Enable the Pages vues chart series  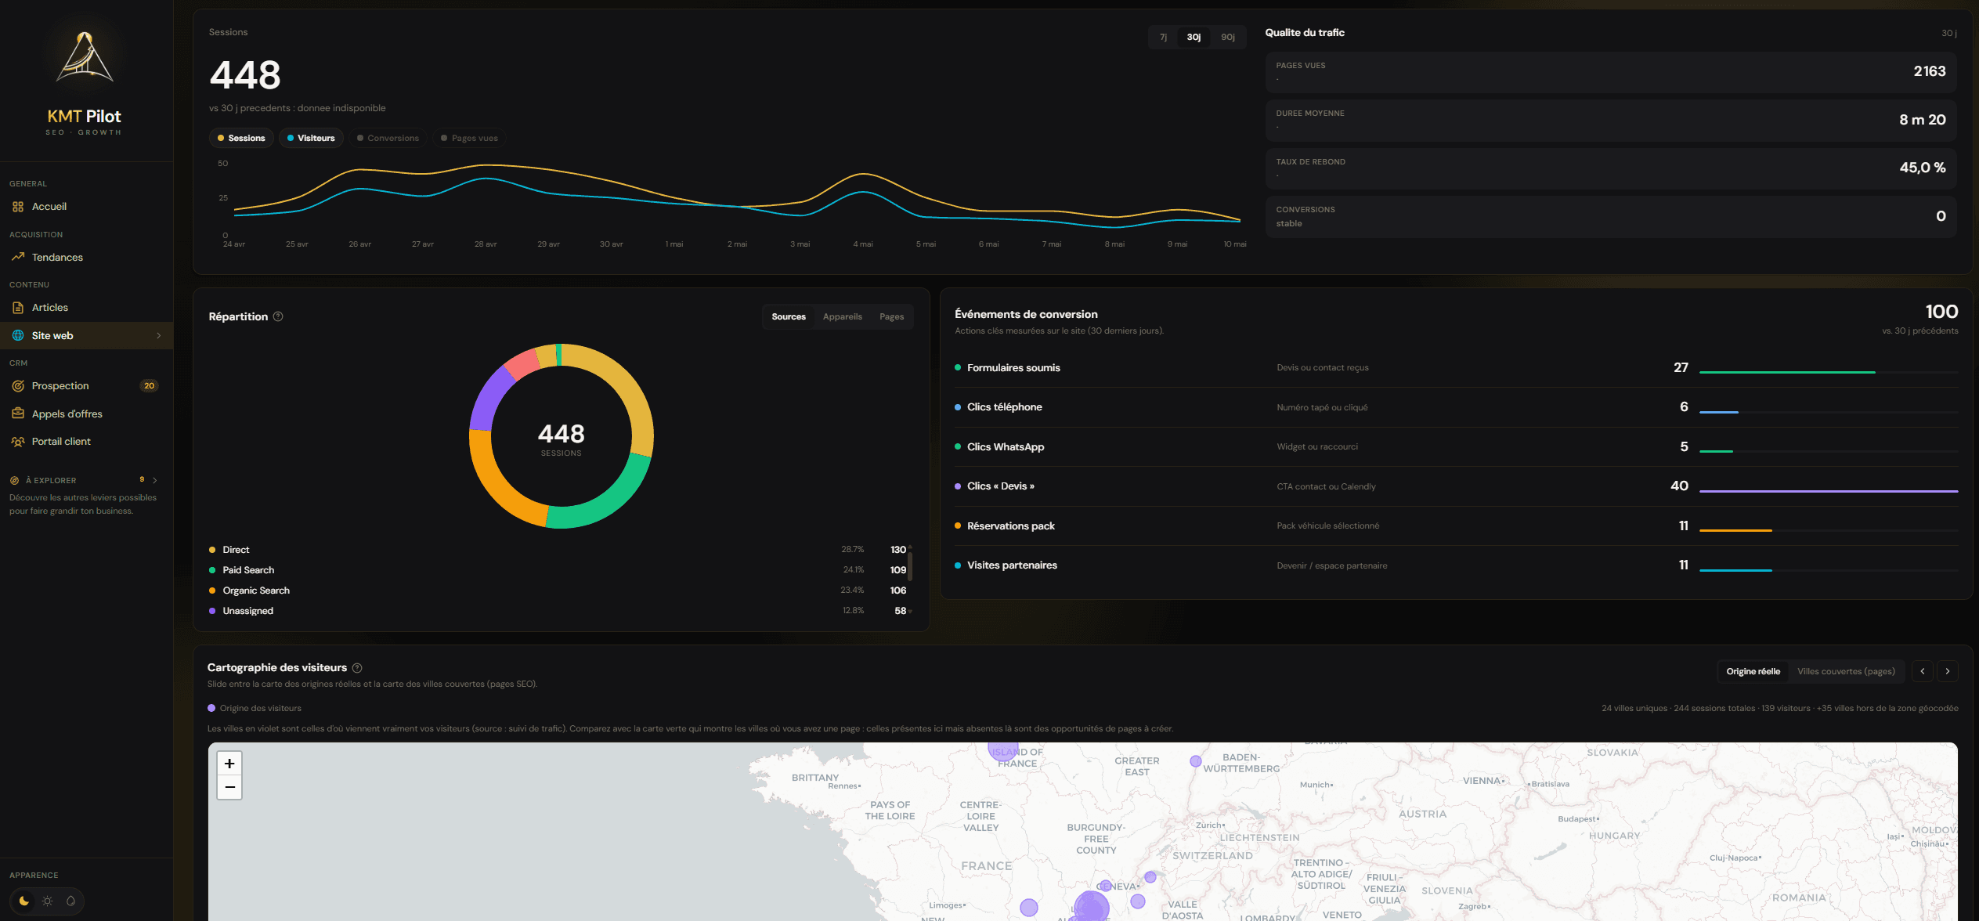(x=469, y=139)
